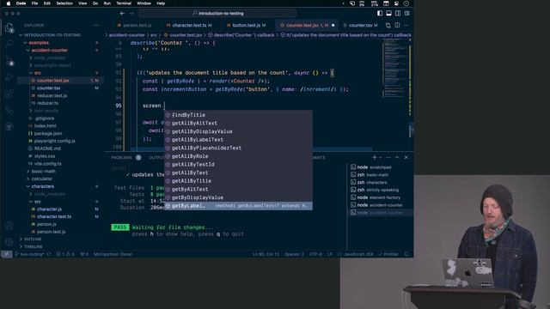Open the Terminal menu in the menu bar
Viewport: 550px width, 309px height.
[x=124, y=3]
